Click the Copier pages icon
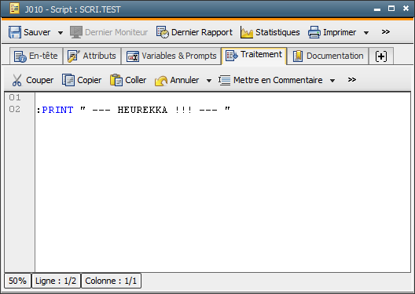Image resolution: width=415 pixels, height=294 pixels. tap(68, 80)
